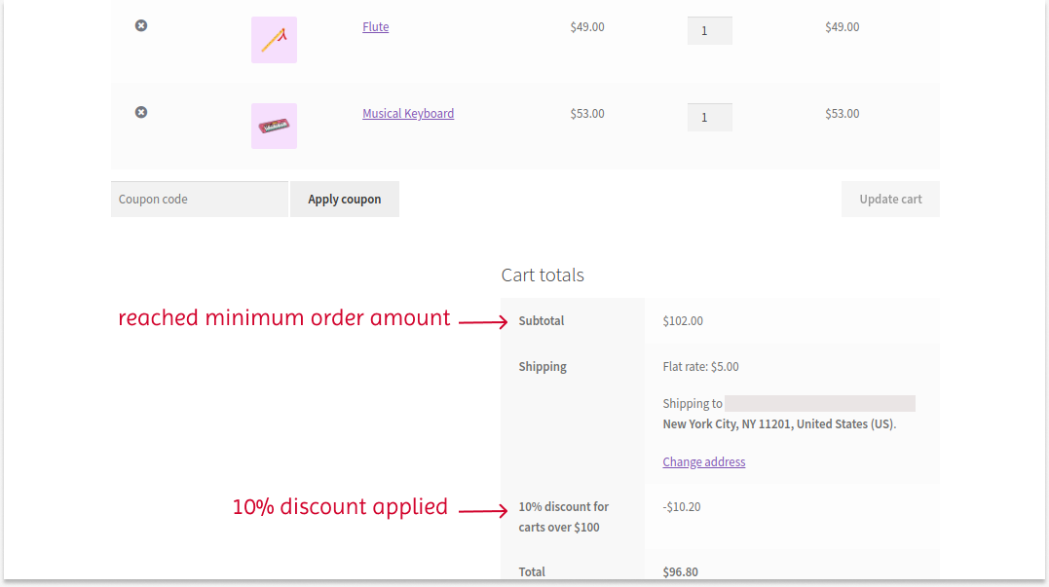The width and height of the screenshot is (1049, 587).
Task: Open the Flute product page
Action: [375, 26]
